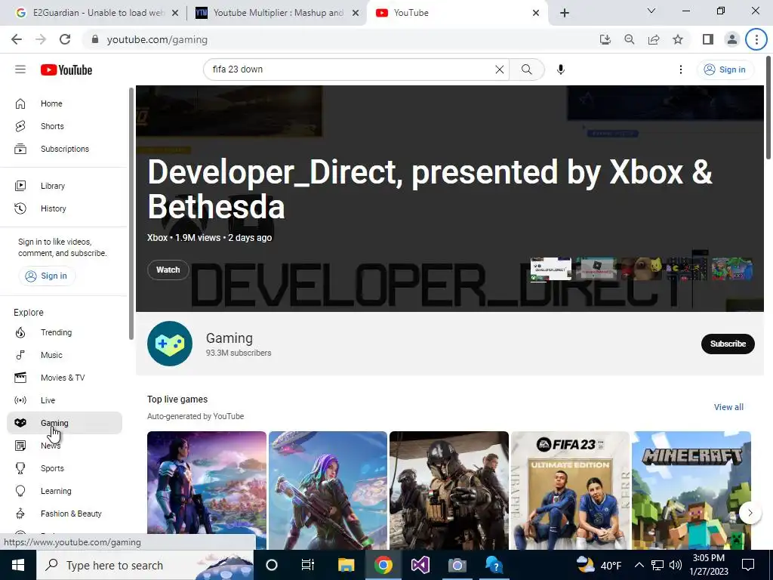Open the Windows notification center
Image resolution: width=773 pixels, height=580 pixels.
[x=748, y=565]
